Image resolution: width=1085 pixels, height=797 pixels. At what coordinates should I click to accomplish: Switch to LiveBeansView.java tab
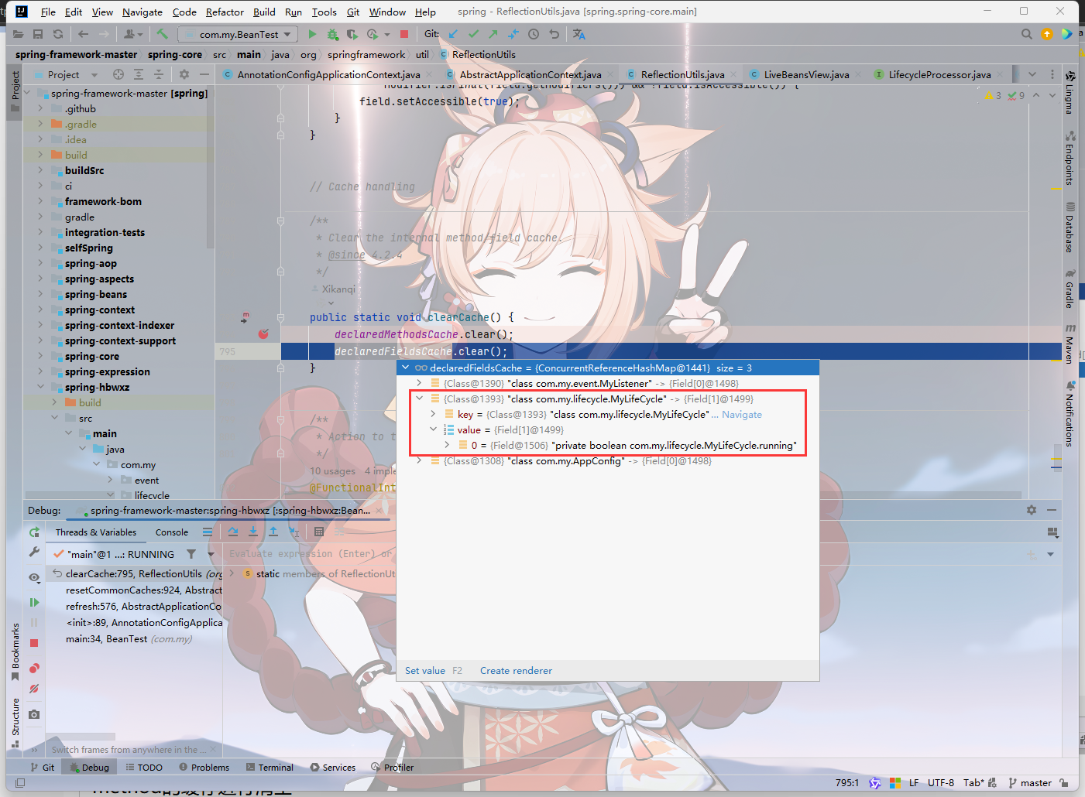806,74
